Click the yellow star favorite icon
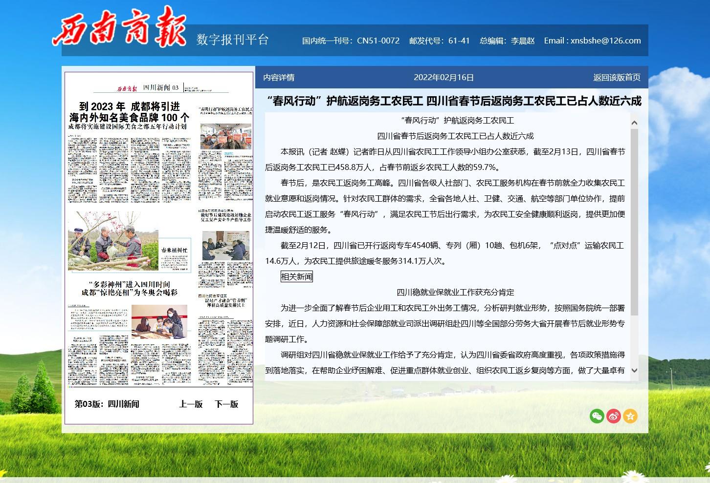The width and height of the screenshot is (710, 483). (x=630, y=416)
